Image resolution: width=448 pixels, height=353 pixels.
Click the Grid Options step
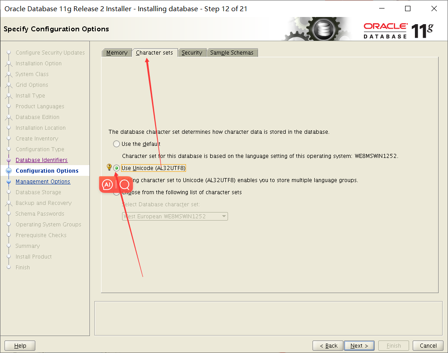32,85
